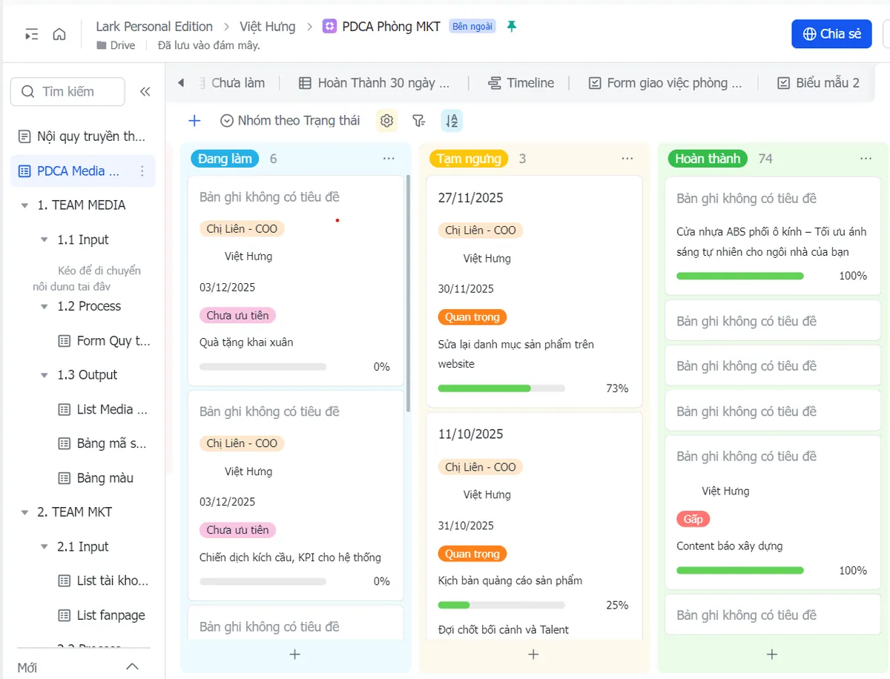This screenshot has height=679, width=890.
Task: Click the pin icon beside Bên ngoài
Action: pyautogui.click(x=511, y=27)
